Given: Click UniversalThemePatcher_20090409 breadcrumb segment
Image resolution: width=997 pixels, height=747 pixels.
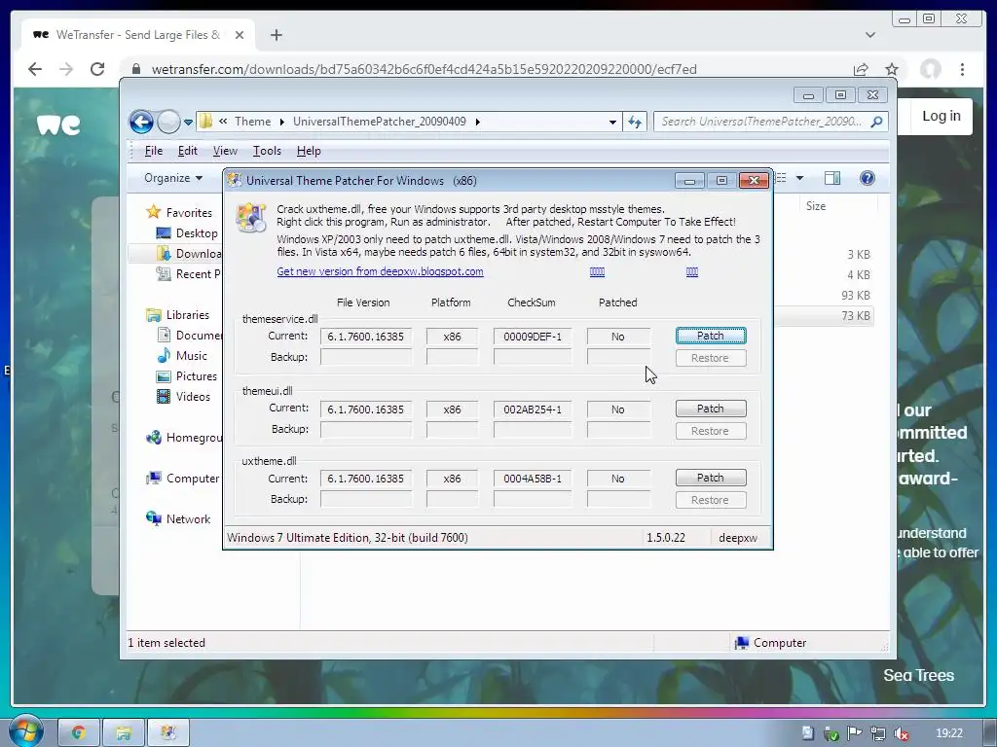Looking at the screenshot, I should [379, 122].
